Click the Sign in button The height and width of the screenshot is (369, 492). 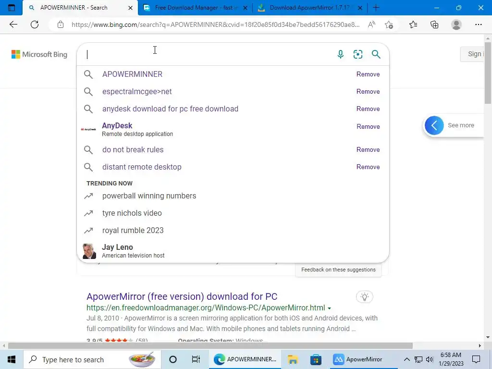point(472,54)
